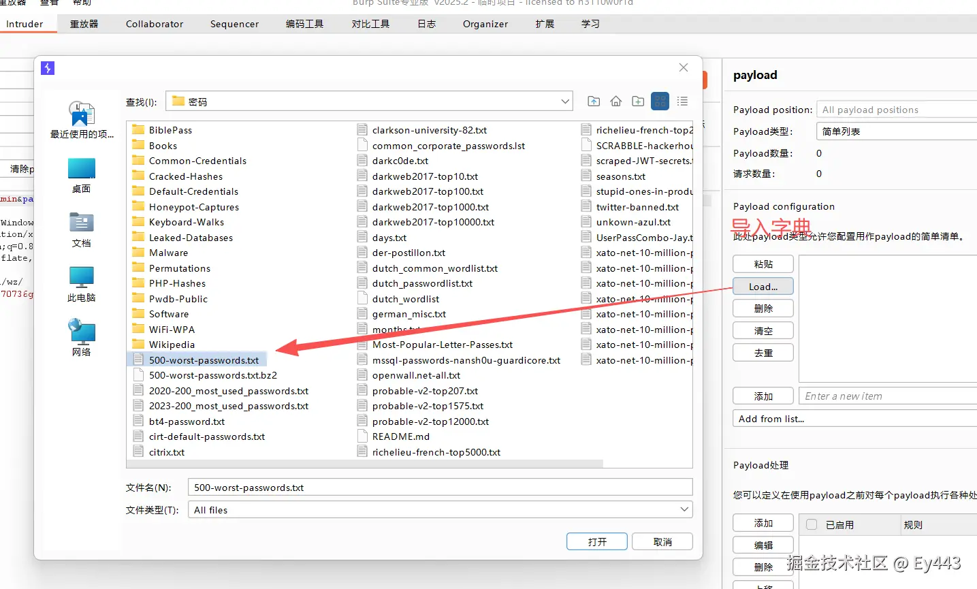Expand the All files type dropdown
The height and width of the screenshot is (589, 977).
tap(684, 509)
